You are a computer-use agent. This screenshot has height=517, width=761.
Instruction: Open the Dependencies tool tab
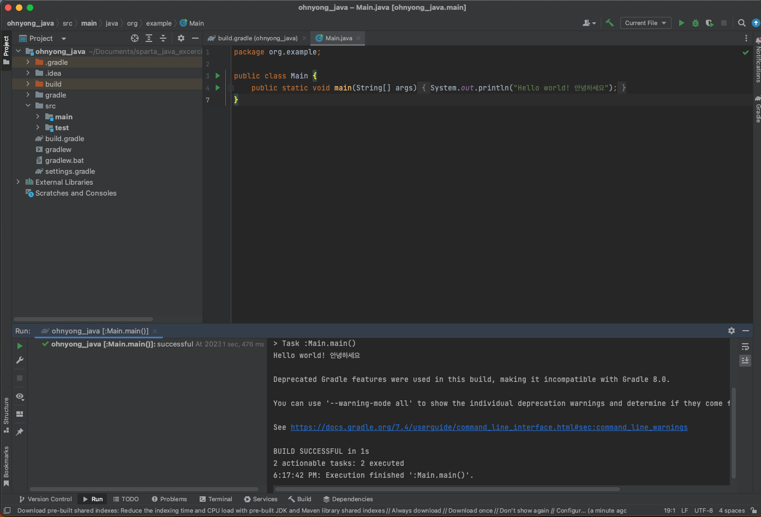[348, 499]
